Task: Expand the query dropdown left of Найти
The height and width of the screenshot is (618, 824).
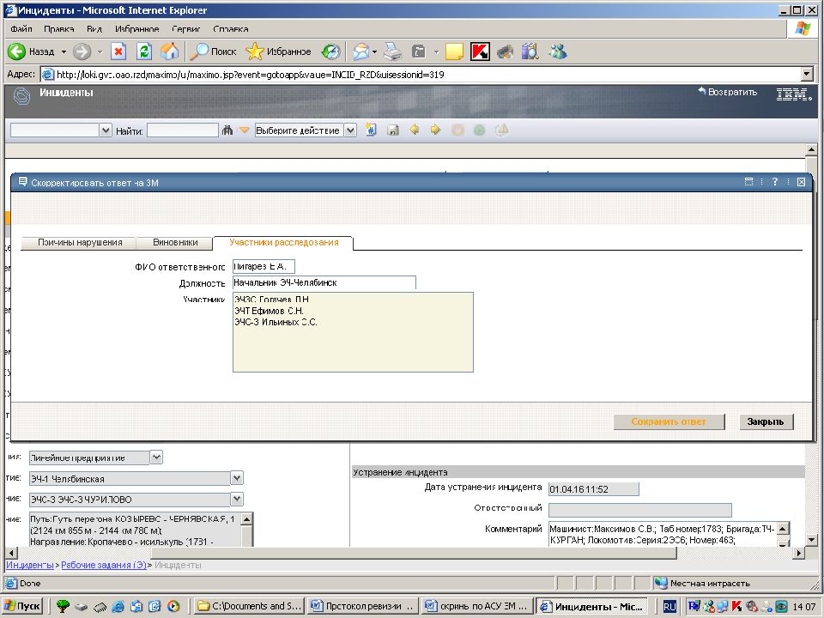Action: (x=105, y=130)
